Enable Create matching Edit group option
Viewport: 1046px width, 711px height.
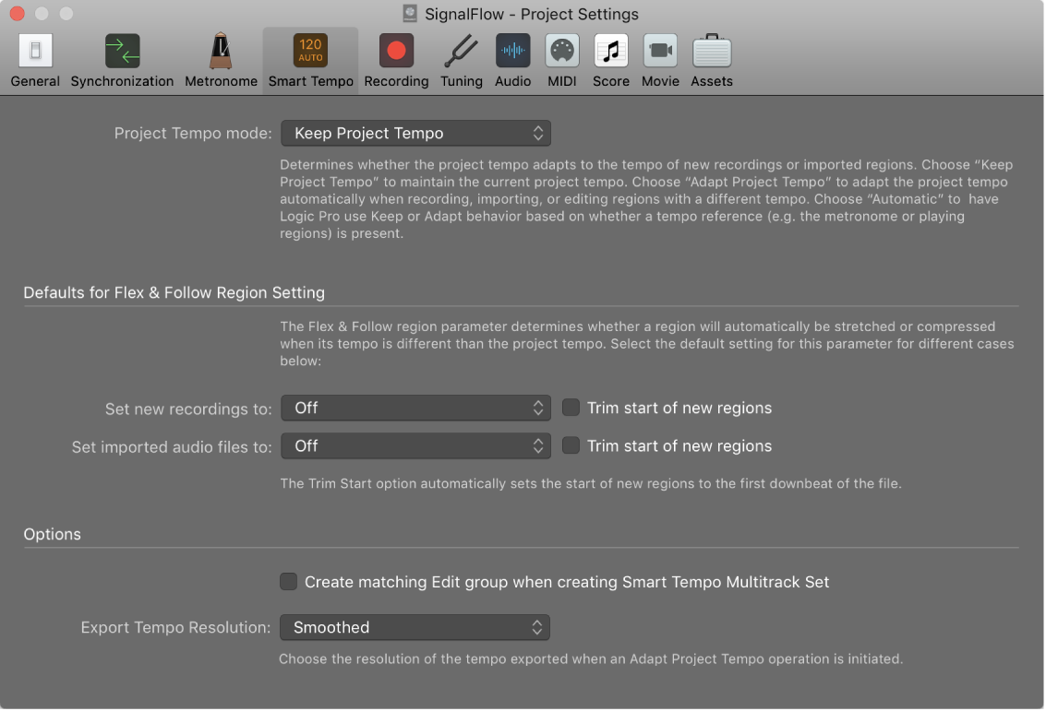[288, 582]
